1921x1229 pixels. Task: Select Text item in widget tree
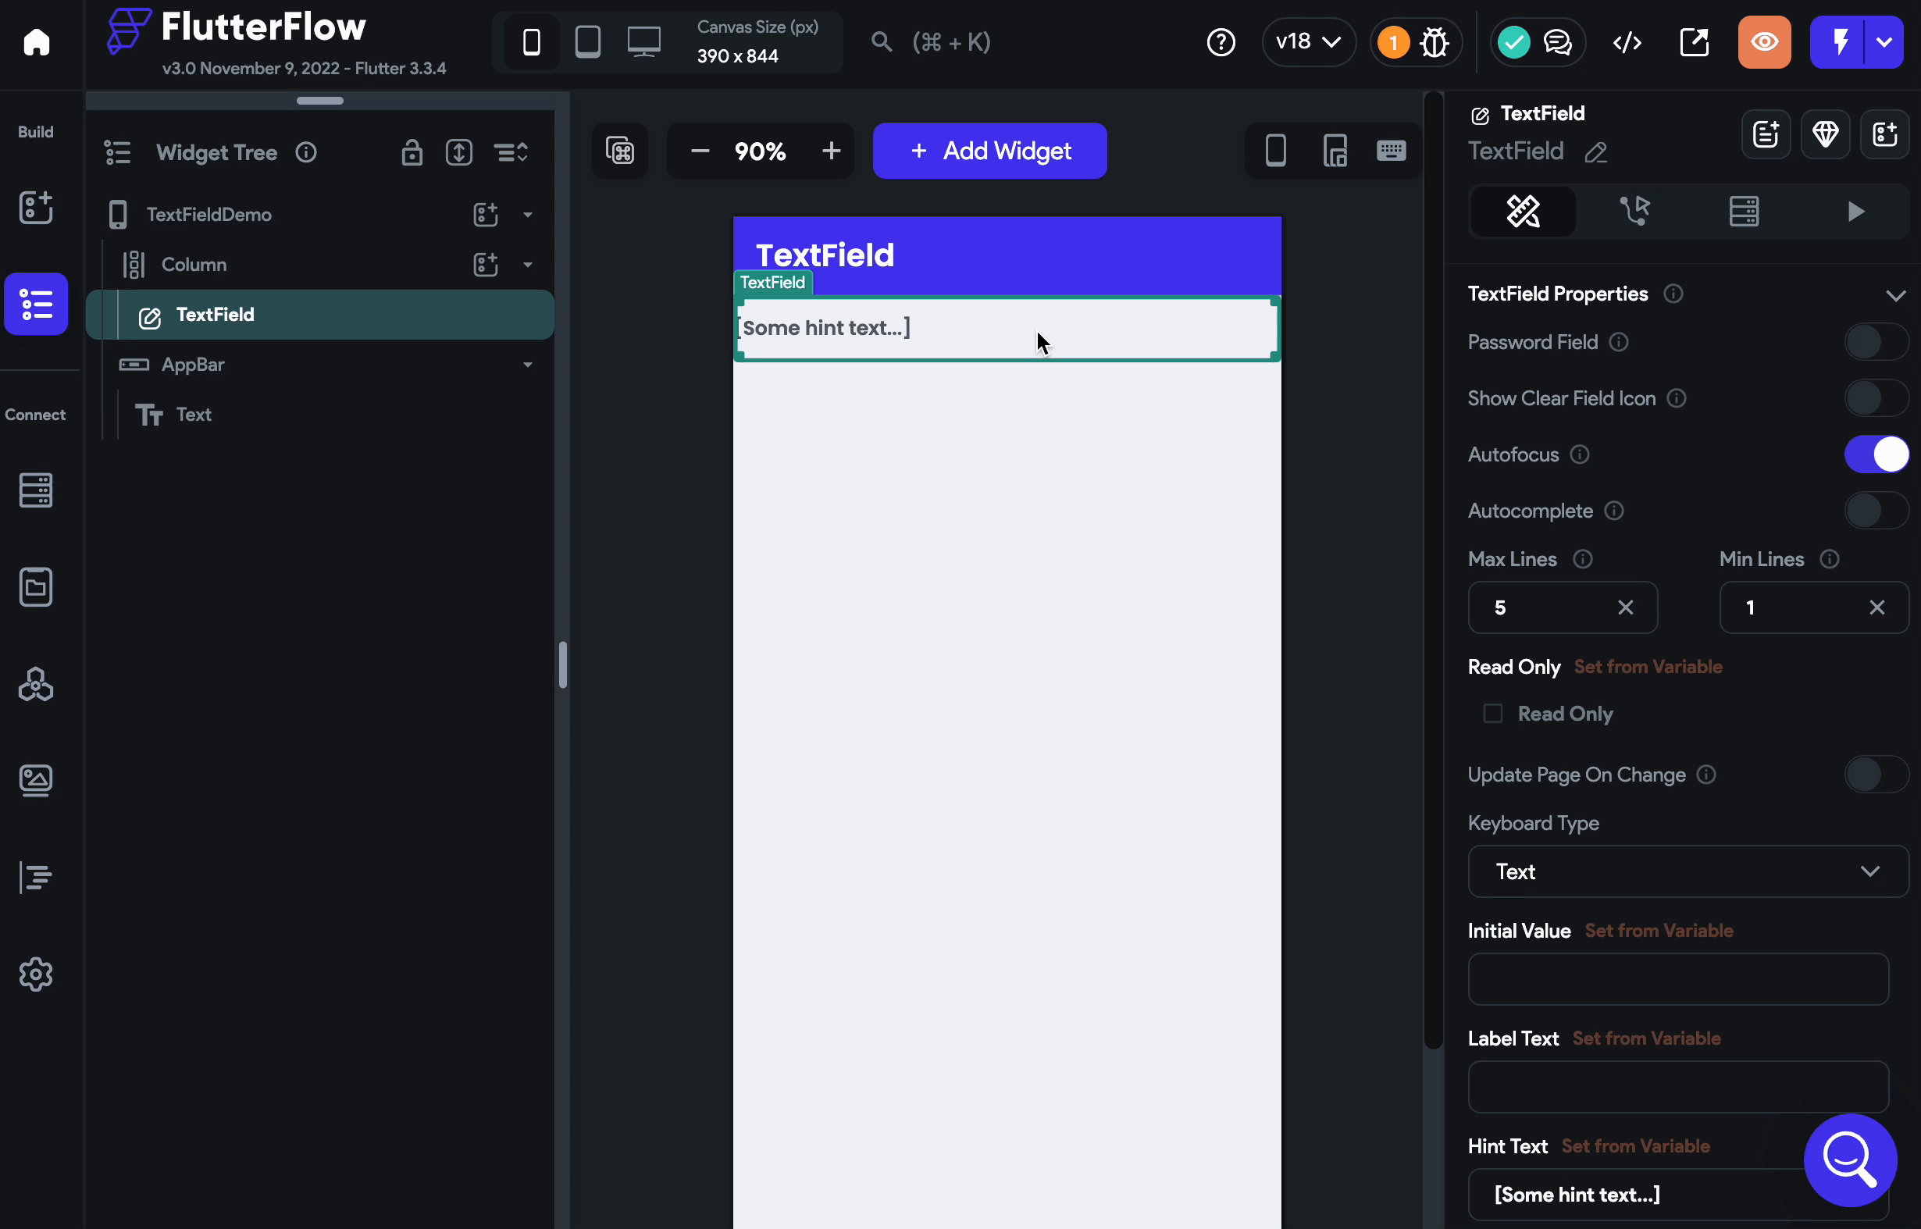coord(193,414)
